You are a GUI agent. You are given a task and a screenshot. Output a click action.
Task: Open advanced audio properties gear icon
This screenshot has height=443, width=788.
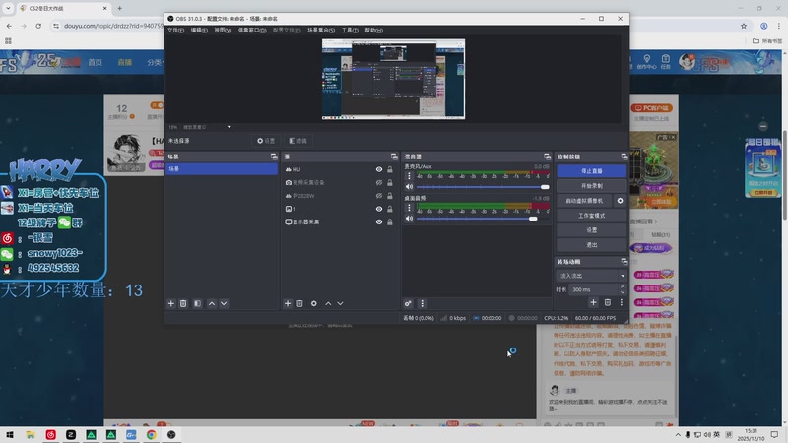tap(408, 303)
